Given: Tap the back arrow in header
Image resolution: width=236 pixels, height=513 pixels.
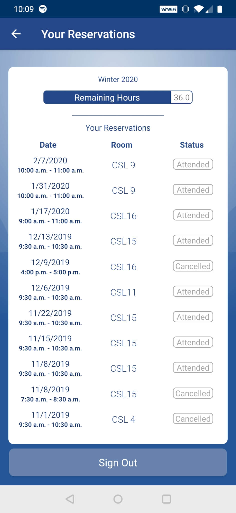Looking at the screenshot, I should click(16, 34).
